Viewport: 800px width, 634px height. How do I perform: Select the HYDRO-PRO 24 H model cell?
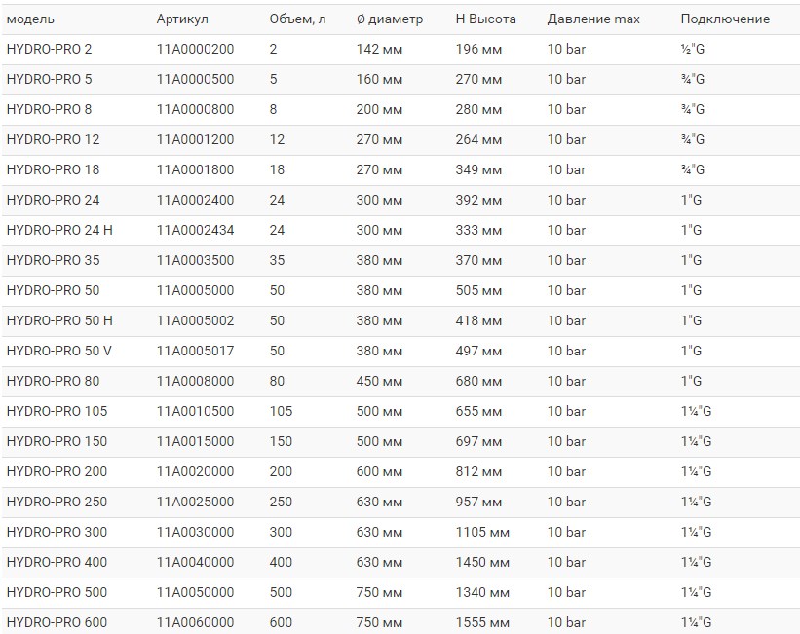coord(59,230)
